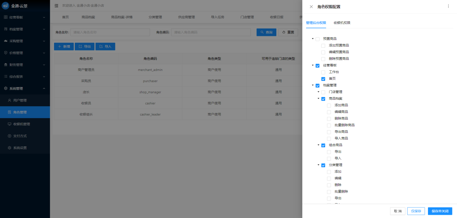The image size is (457, 218).
Task: Switch to 收银机权限 tab
Action: tap(342, 23)
